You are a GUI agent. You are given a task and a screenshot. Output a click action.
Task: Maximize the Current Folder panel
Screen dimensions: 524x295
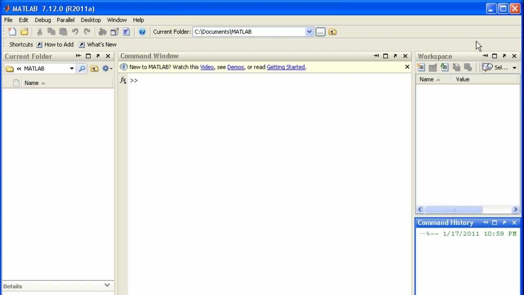(x=88, y=56)
